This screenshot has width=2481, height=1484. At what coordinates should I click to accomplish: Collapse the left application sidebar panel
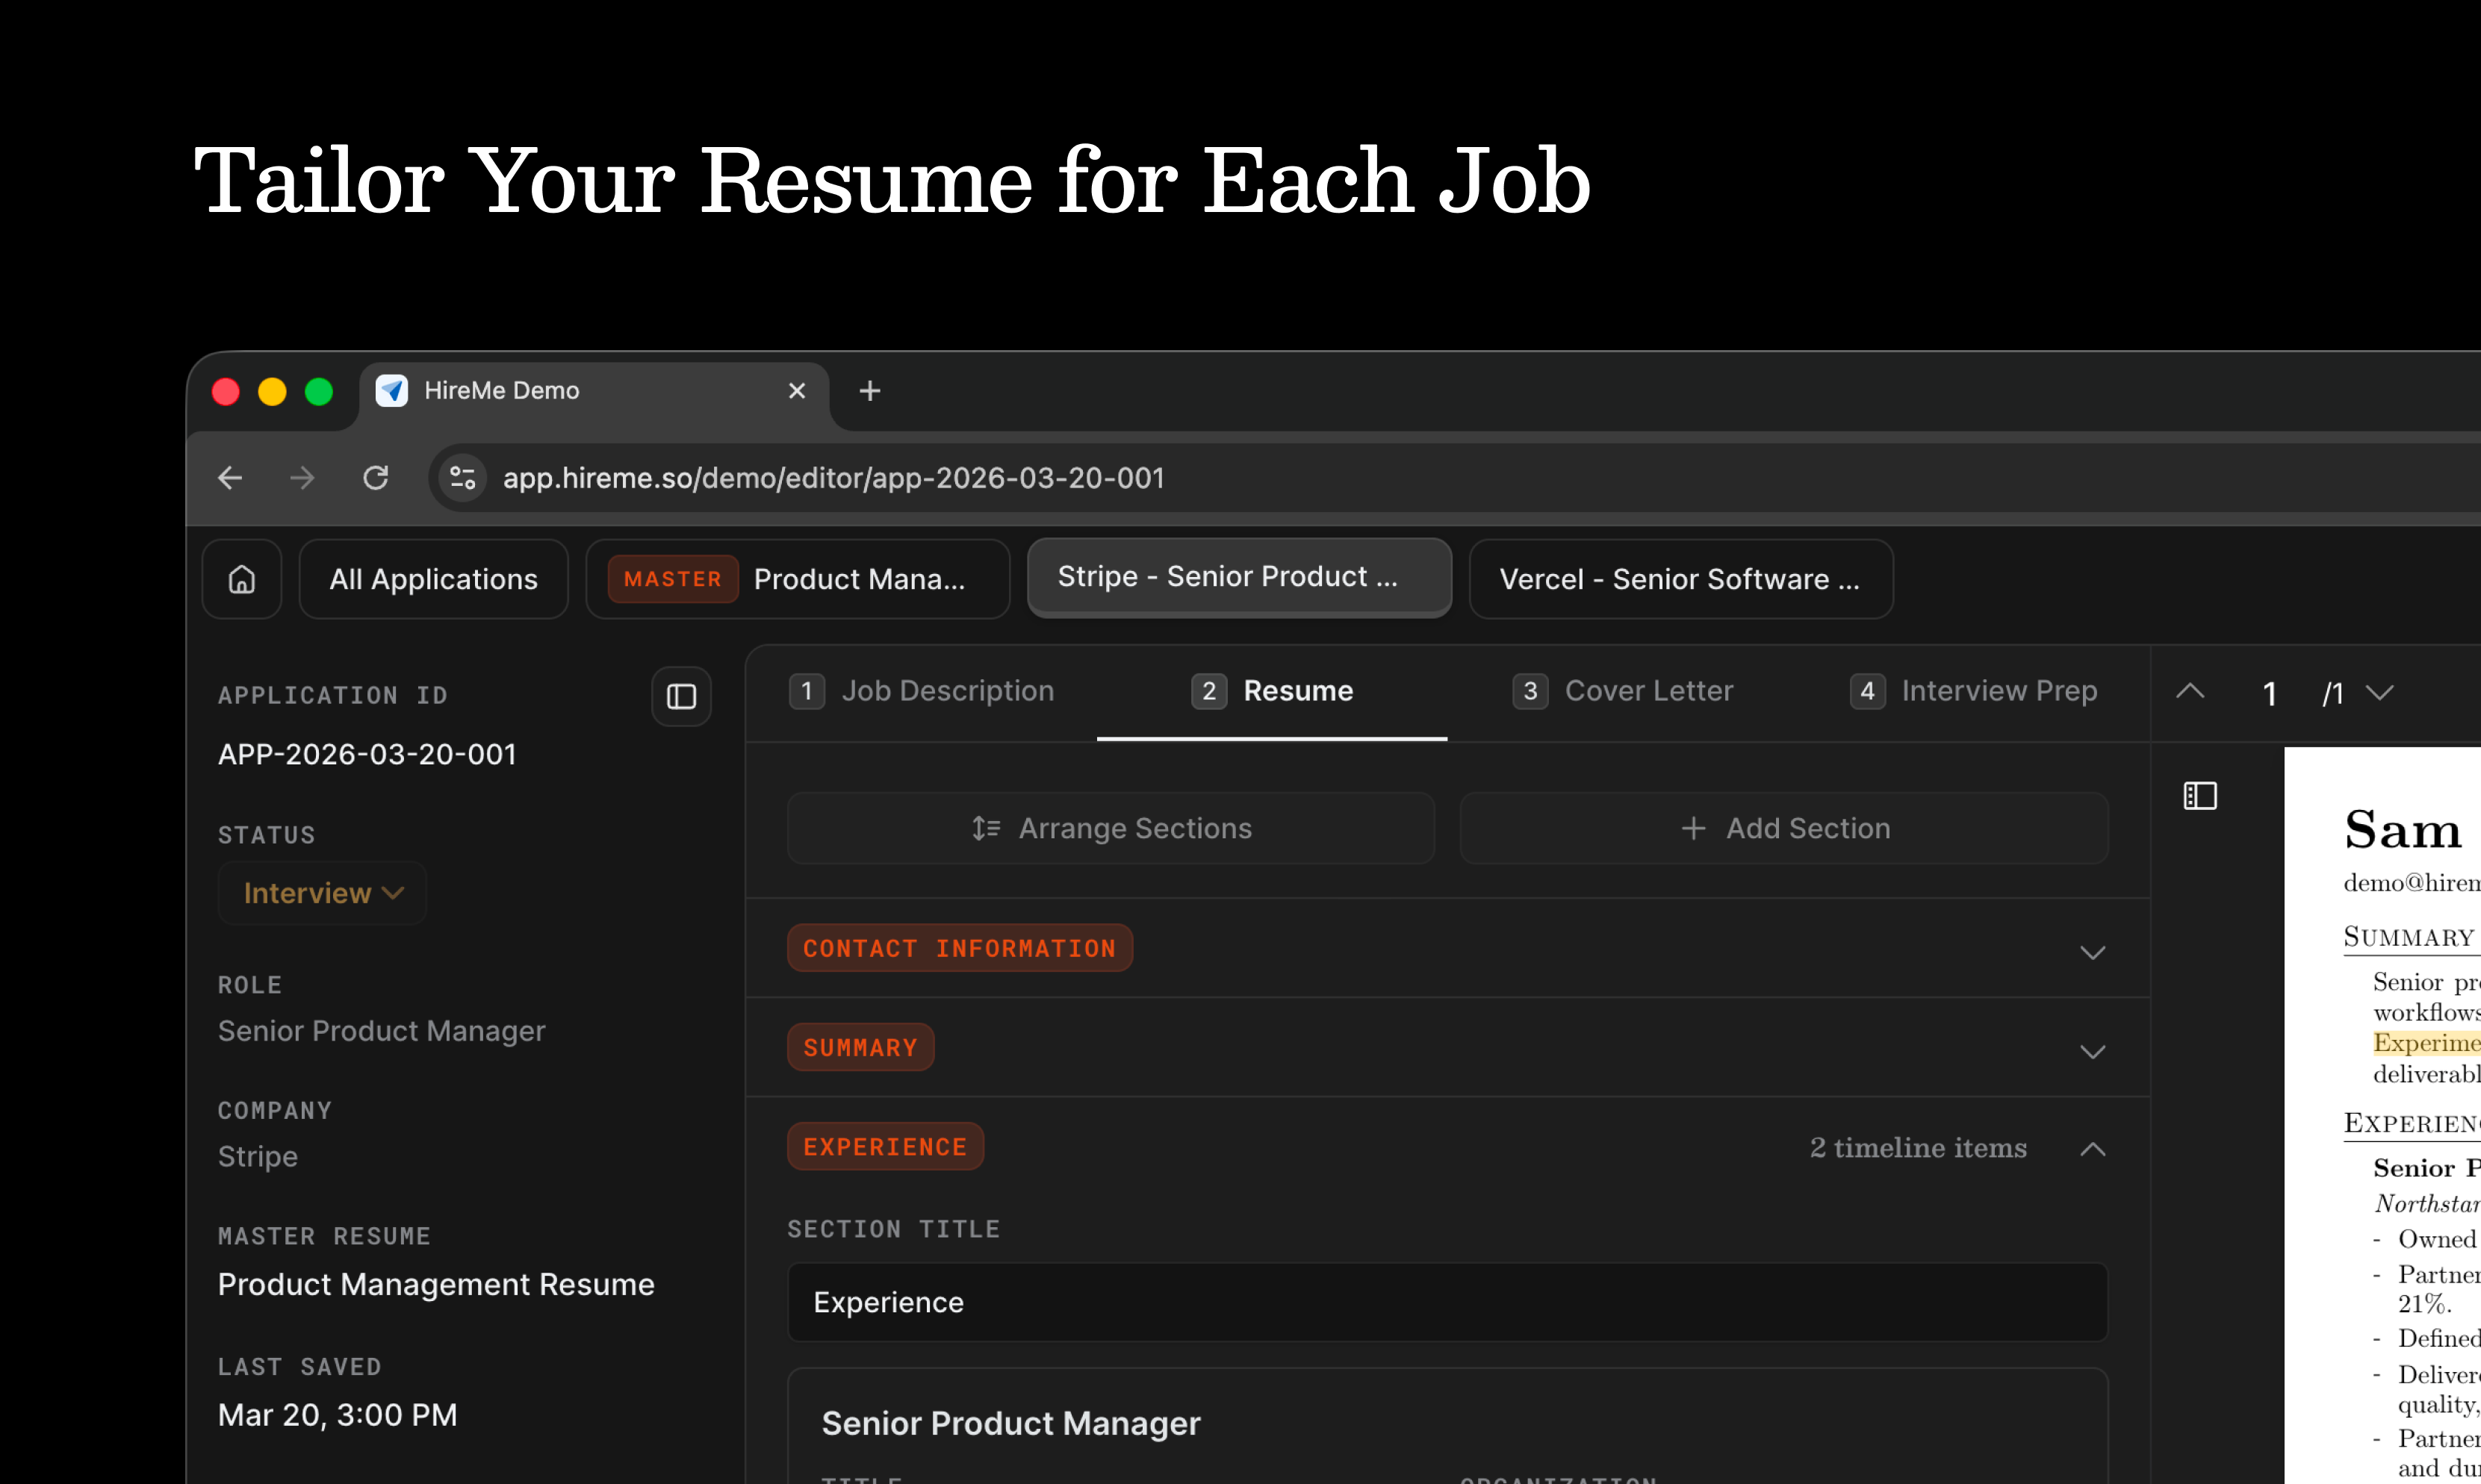[x=681, y=696]
